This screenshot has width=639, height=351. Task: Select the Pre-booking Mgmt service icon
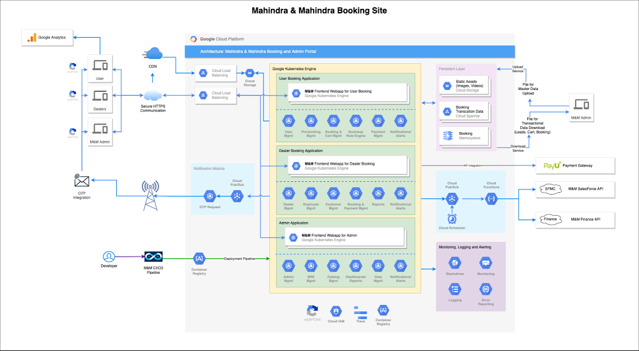click(311, 121)
